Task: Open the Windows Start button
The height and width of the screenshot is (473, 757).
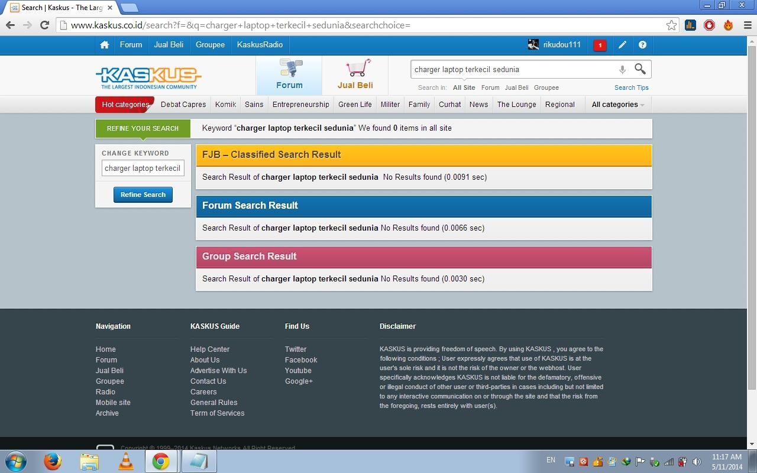Action: 15,461
